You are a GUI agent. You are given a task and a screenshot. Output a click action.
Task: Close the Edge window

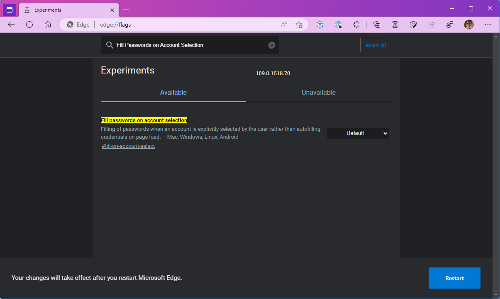[490, 8]
